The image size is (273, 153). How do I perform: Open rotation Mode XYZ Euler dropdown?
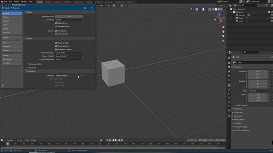[x=258, y=91]
